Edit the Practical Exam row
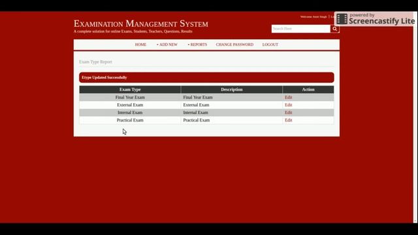The image size is (418, 235). click(289, 120)
